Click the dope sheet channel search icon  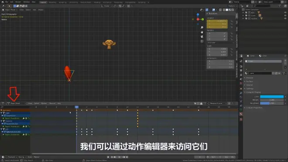(x=2, y=107)
